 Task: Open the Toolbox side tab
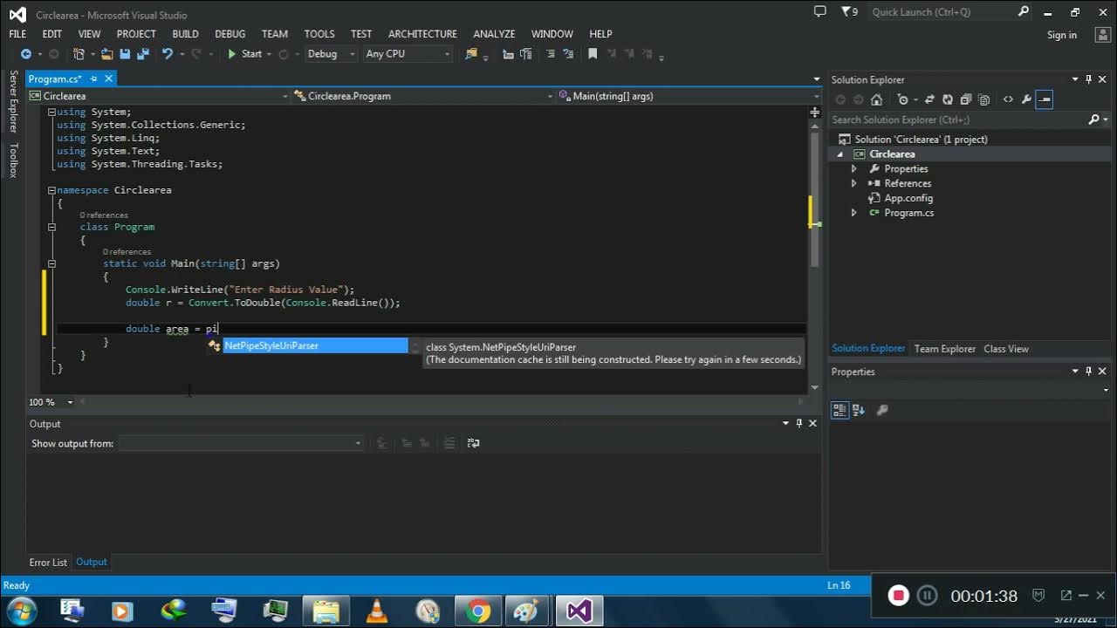13,160
